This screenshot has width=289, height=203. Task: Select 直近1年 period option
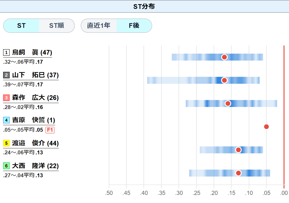(99, 26)
